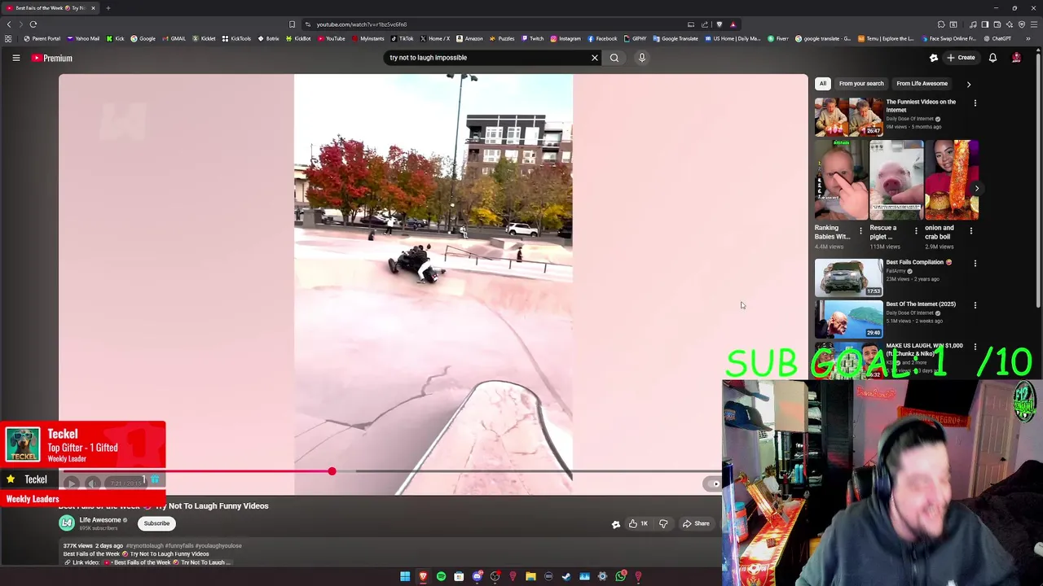Reload the page in the browser
This screenshot has height=586, width=1043.
(33, 24)
